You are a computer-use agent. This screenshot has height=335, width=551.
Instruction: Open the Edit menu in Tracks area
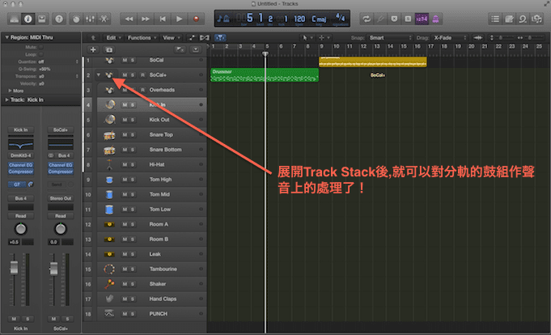click(x=113, y=37)
